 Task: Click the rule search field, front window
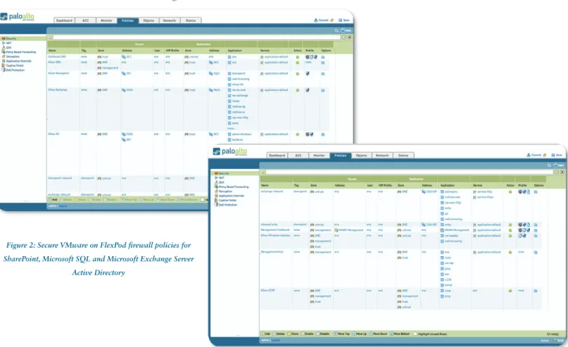tap(410, 172)
